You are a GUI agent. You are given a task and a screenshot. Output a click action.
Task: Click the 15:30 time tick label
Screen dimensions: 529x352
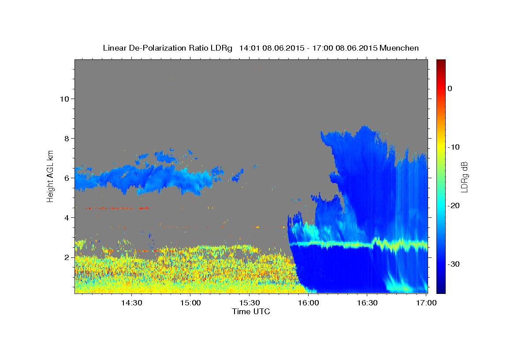pos(249,303)
